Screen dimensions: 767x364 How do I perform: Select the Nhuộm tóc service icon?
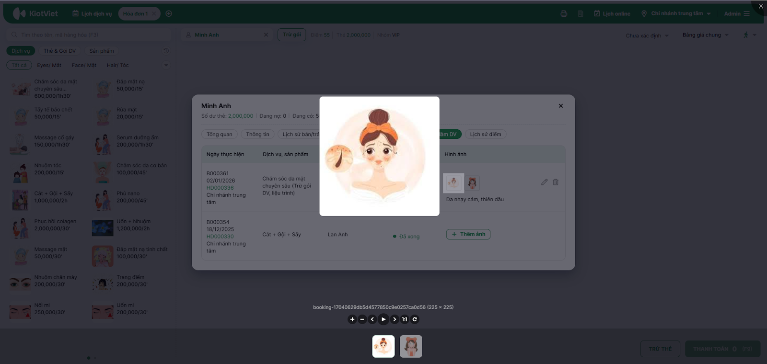click(x=20, y=172)
